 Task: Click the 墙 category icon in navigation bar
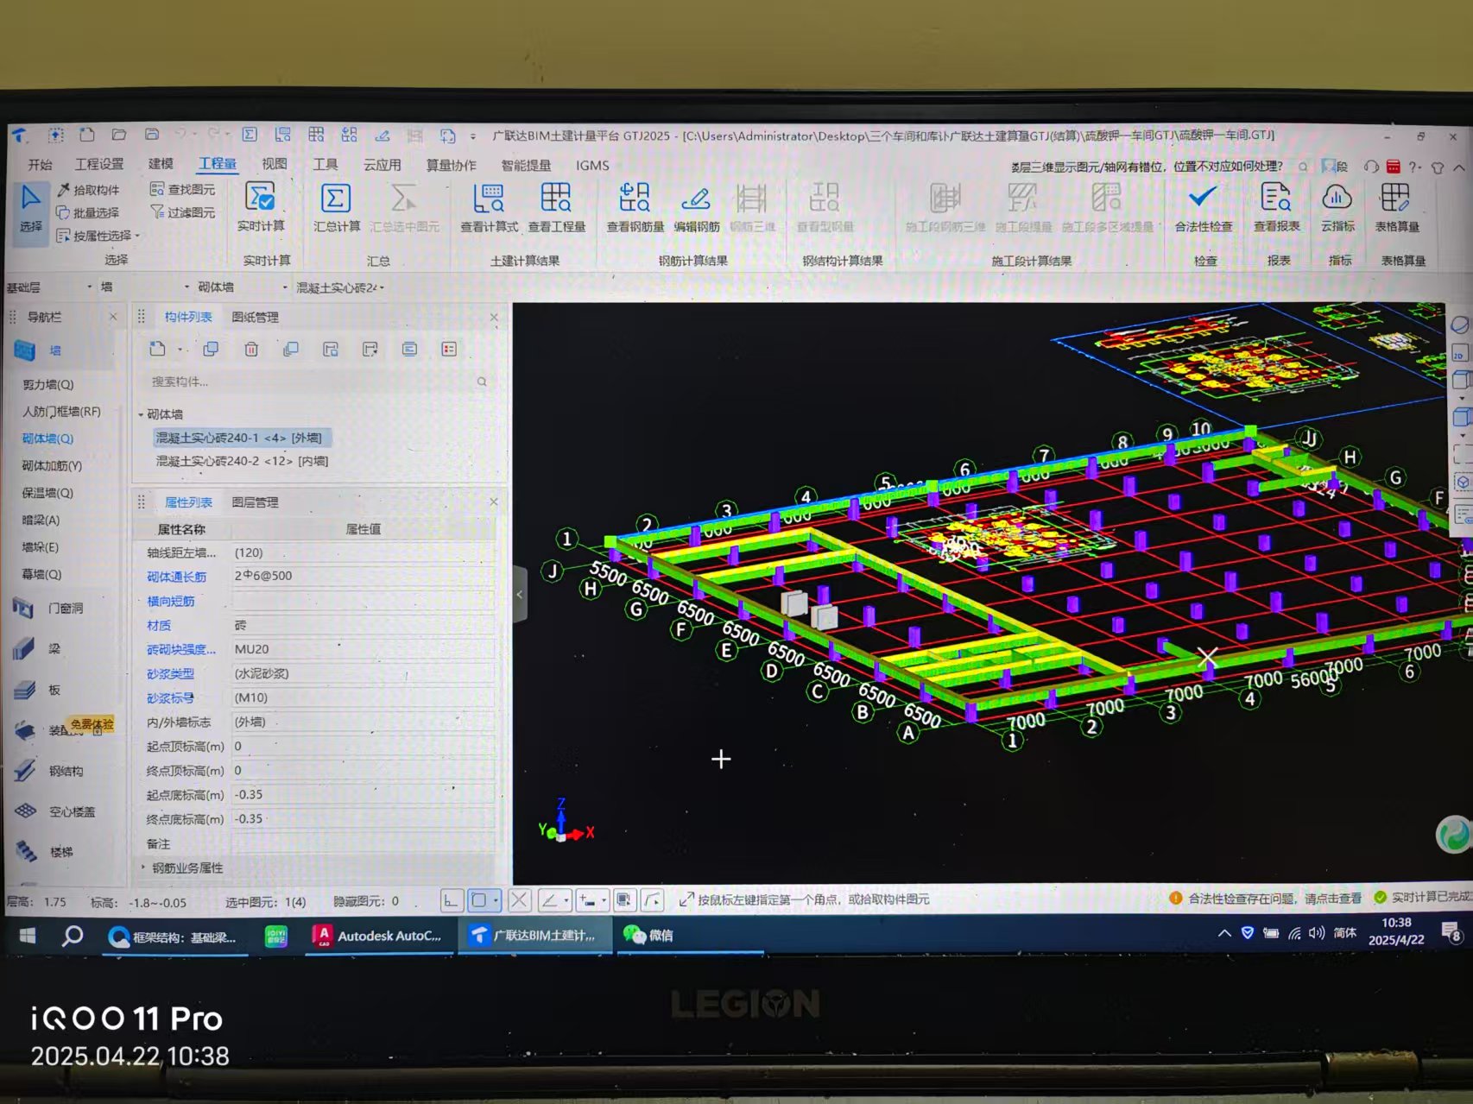tap(24, 350)
